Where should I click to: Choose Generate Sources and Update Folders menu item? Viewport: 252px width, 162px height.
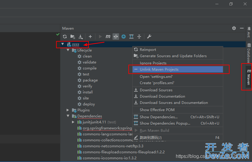click(x=178, y=56)
